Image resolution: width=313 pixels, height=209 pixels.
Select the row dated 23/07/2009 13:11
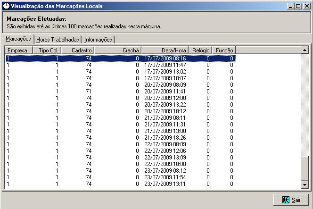coord(120,184)
